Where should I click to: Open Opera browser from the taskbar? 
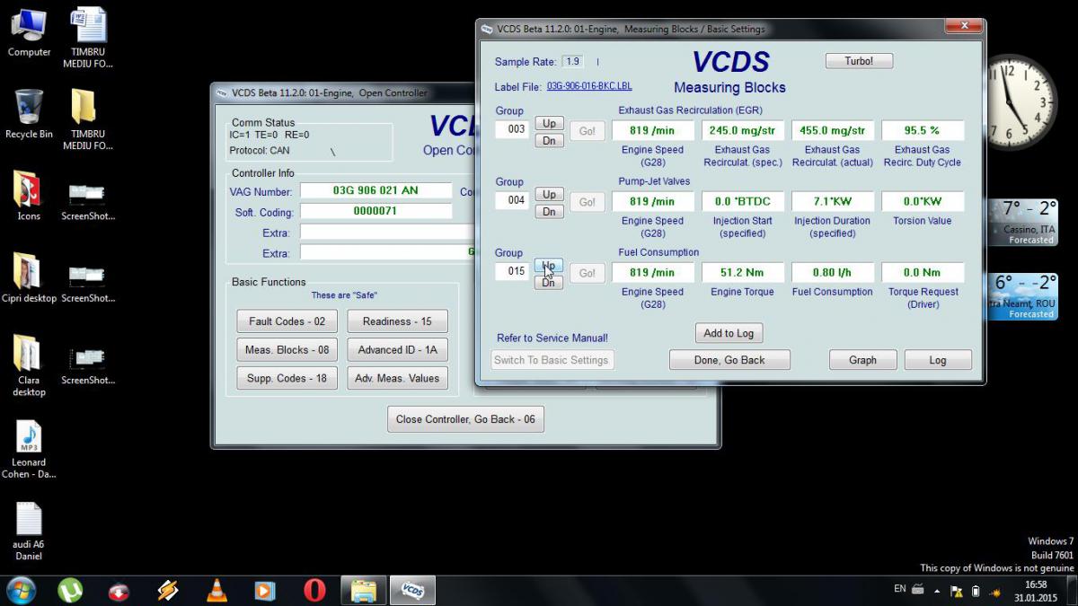coord(314,590)
